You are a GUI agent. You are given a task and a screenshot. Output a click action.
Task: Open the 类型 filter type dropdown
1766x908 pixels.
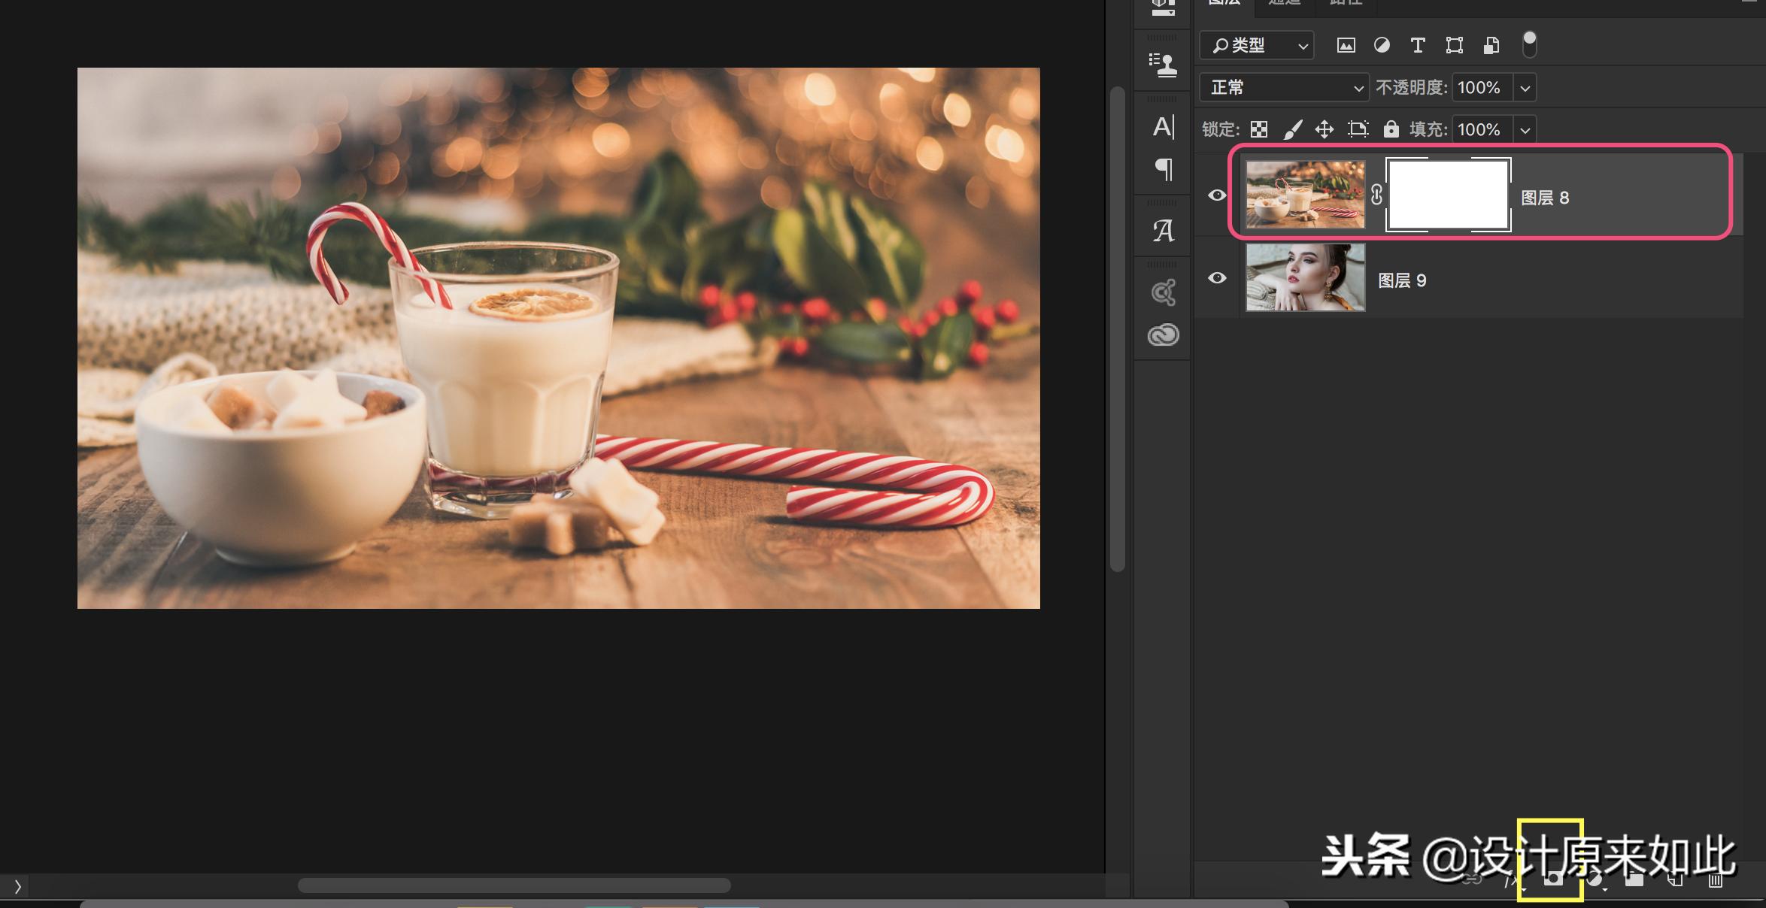point(1257,46)
